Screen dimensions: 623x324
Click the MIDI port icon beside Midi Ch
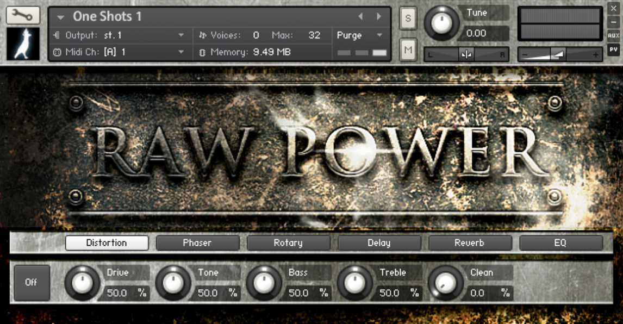tap(57, 52)
